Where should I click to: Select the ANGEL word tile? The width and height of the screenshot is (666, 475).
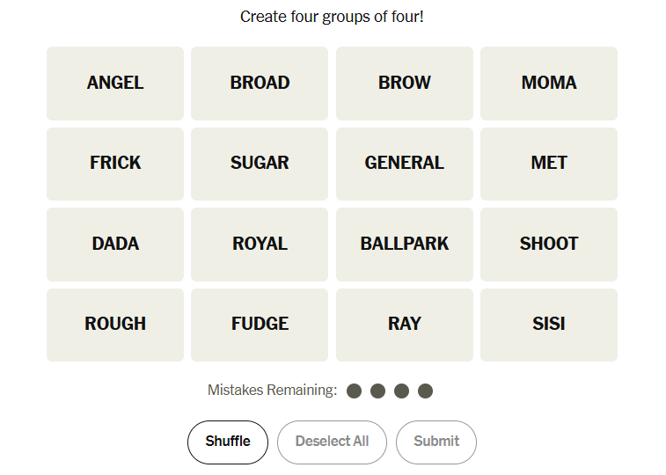[x=115, y=84]
